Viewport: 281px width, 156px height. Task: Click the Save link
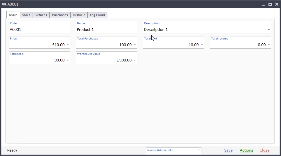coord(228,150)
